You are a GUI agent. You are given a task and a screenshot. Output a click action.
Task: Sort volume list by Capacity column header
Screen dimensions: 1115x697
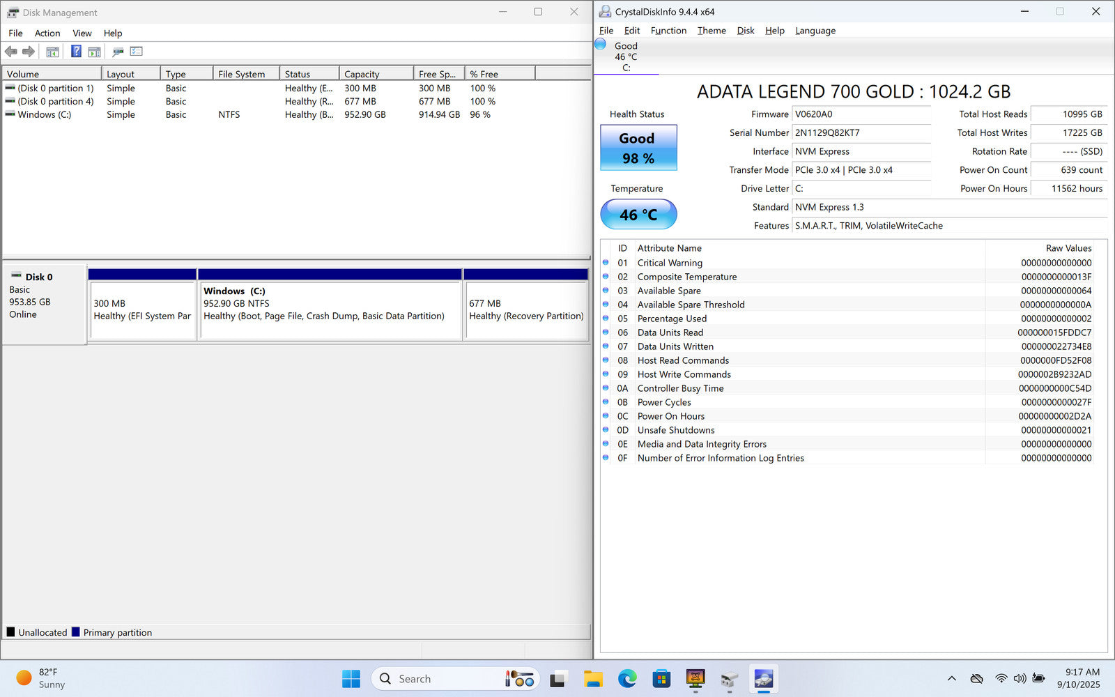362,74
